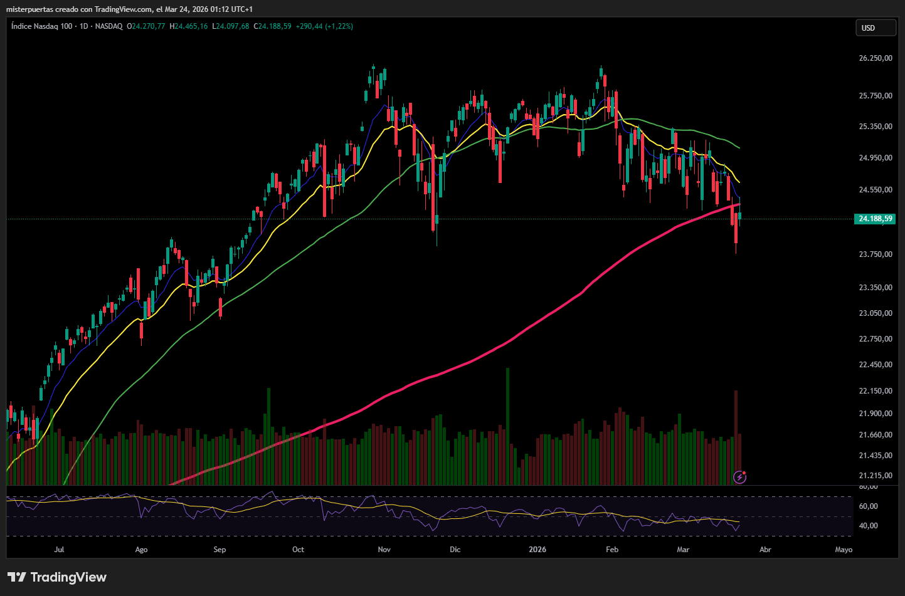The width and height of the screenshot is (905, 596).
Task: Click the 23.050,00 price axis label
Action: tap(876, 313)
